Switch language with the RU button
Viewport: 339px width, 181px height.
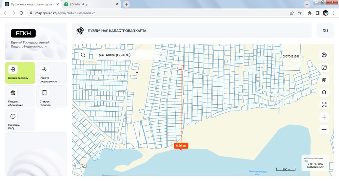[x=325, y=31]
